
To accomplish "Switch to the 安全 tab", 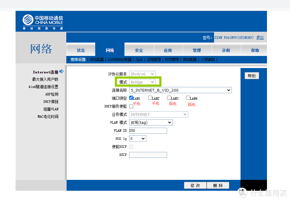I will click(139, 50).
